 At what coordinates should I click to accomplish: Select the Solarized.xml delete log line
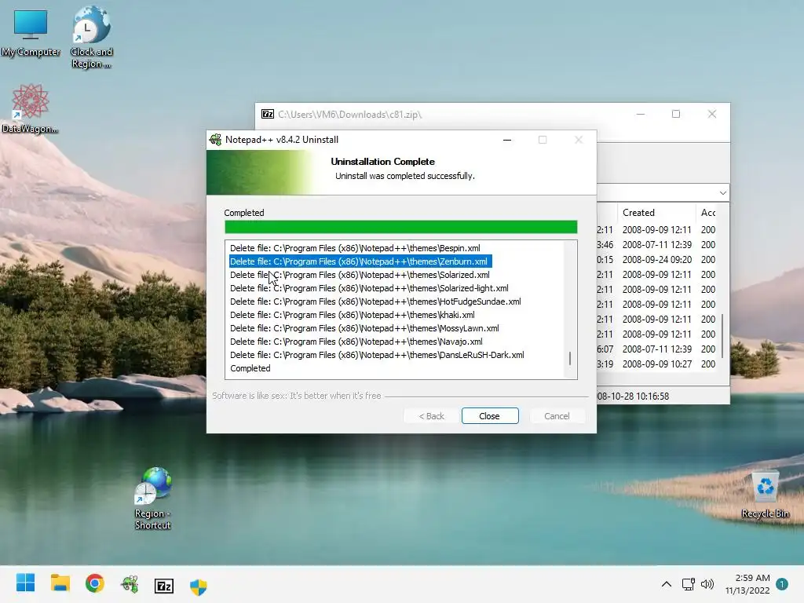point(360,275)
